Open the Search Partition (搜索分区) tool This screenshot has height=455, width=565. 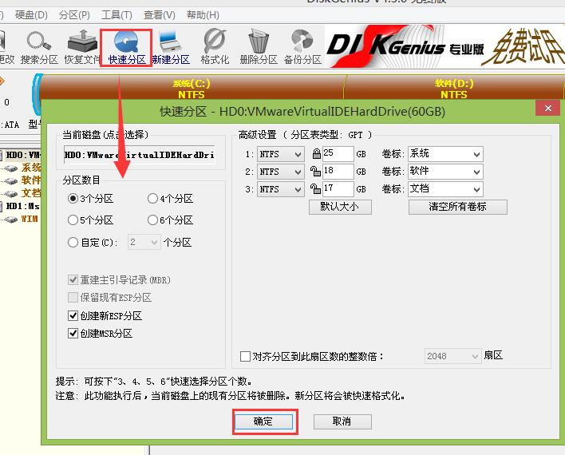[39, 48]
